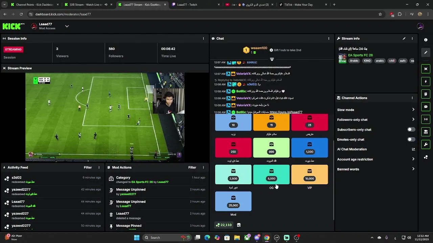Open profile avatar at top right

coord(420,26)
